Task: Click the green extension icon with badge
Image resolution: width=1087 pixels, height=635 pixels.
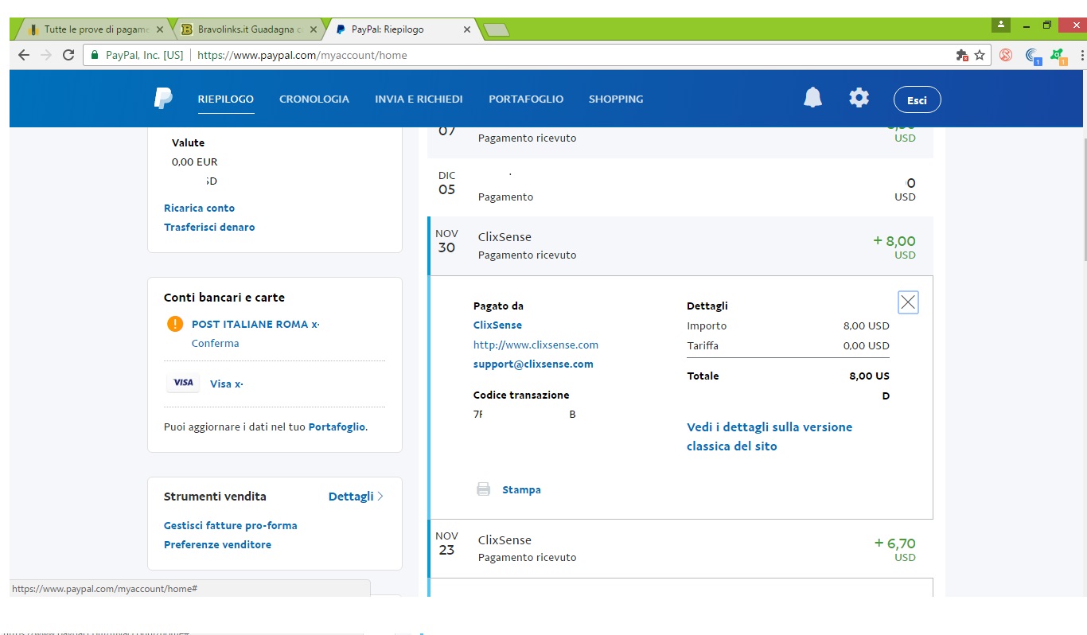Action: click(x=1058, y=56)
